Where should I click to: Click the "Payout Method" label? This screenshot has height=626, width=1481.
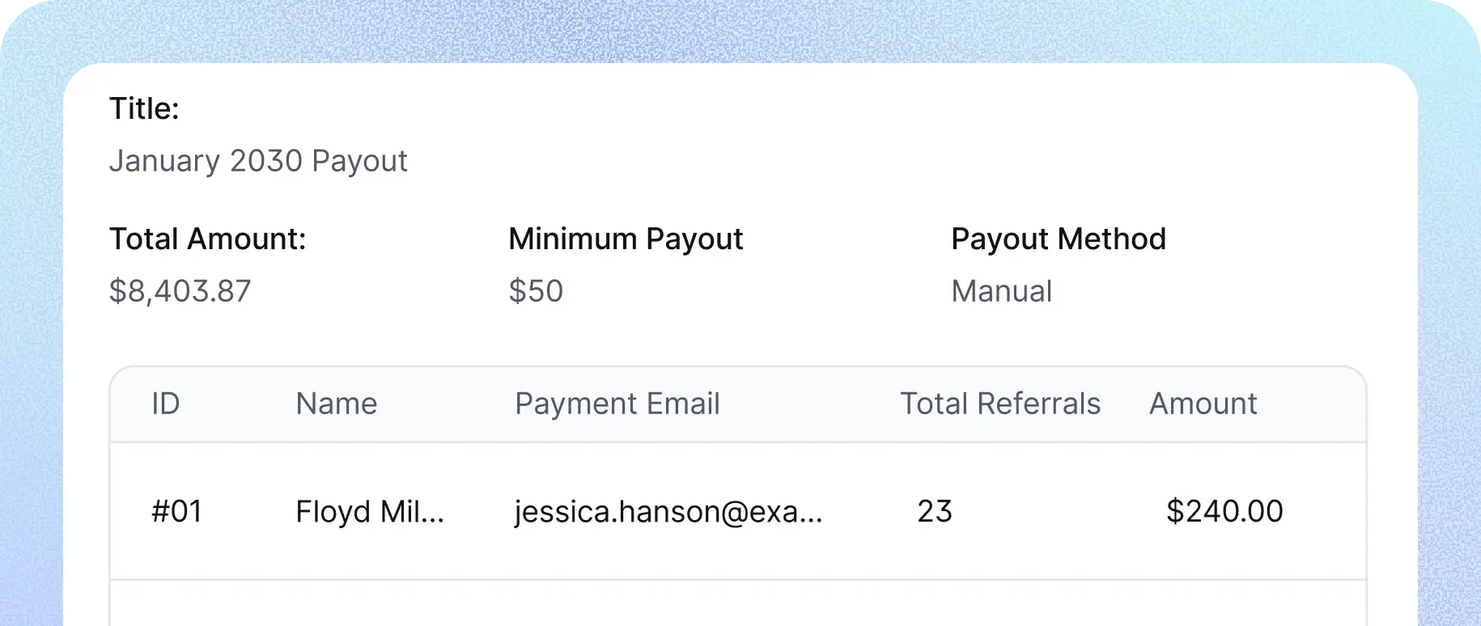pyautogui.click(x=1058, y=239)
